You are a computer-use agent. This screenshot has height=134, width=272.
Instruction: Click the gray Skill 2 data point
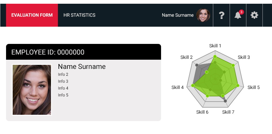tap(197, 65)
